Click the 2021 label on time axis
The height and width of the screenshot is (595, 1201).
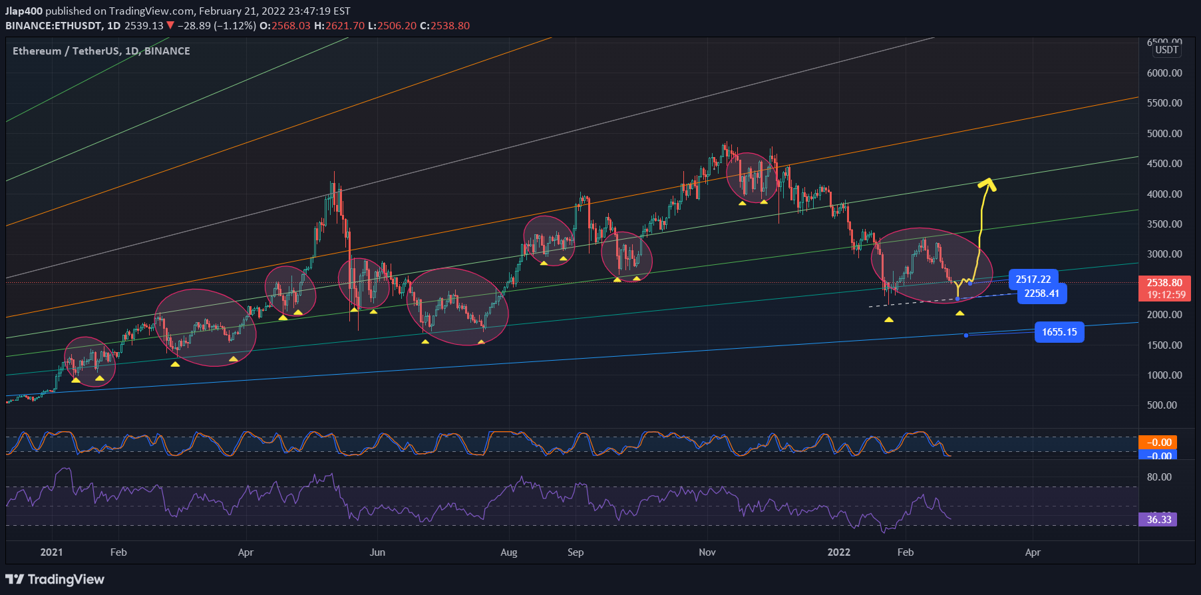52,552
